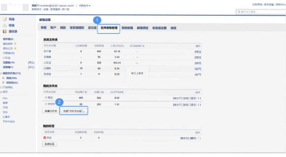Open the 通讯录 address book icon
The width and height of the screenshot is (286, 157).
[x=4, y=31]
